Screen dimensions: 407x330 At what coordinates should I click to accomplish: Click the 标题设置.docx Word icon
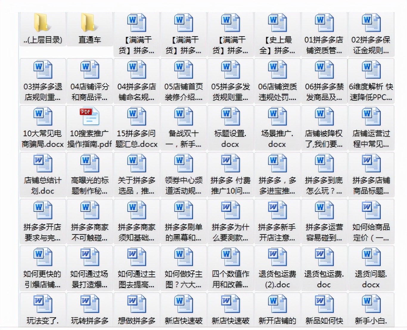[230, 116]
